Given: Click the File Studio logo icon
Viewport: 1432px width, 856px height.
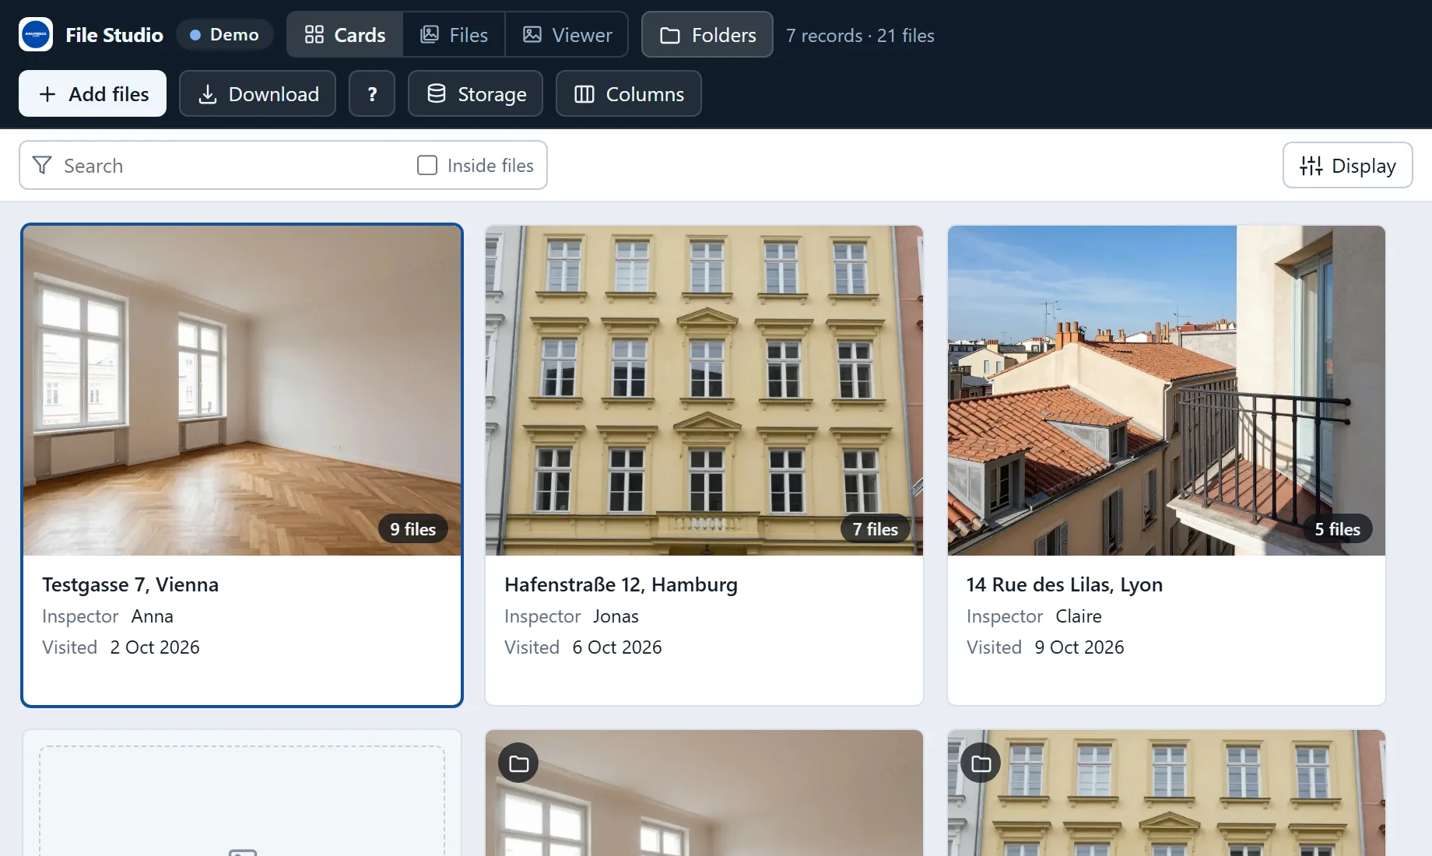Looking at the screenshot, I should 36,34.
